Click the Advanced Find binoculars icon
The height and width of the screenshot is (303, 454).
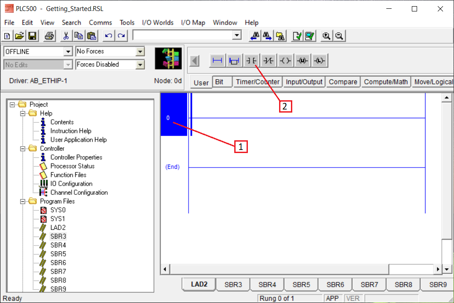click(x=280, y=36)
